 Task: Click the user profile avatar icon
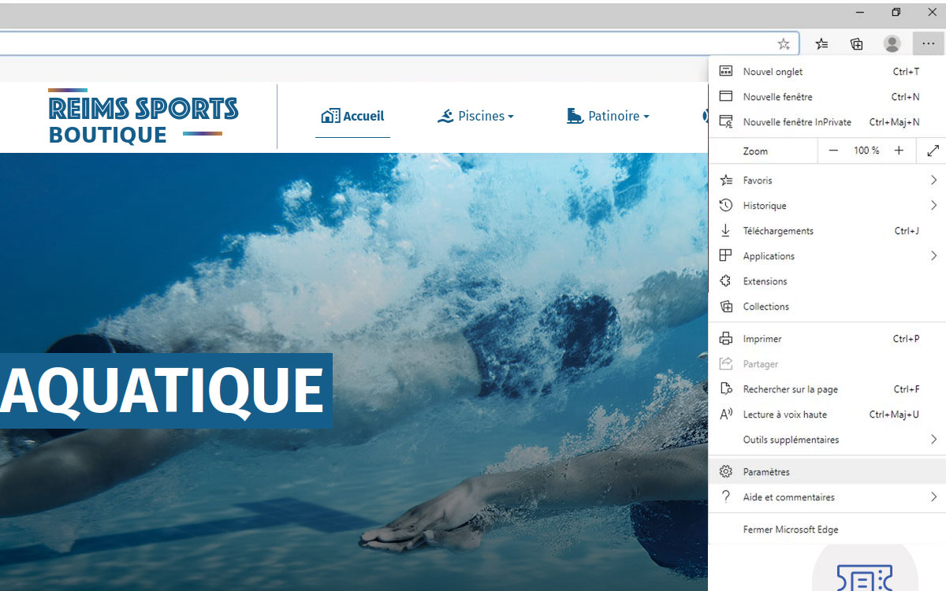[x=892, y=44]
